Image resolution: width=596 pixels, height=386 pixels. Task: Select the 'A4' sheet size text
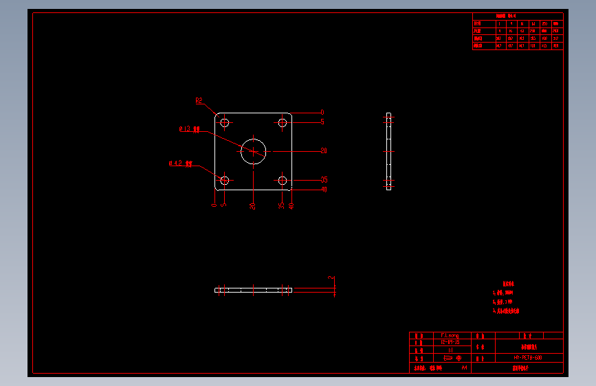tap(465, 367)
